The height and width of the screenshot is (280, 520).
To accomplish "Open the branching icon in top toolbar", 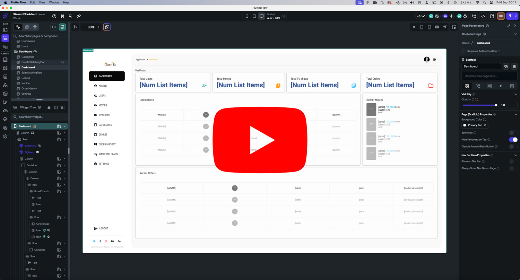I will pyautogui.click(x=474, y=16).
